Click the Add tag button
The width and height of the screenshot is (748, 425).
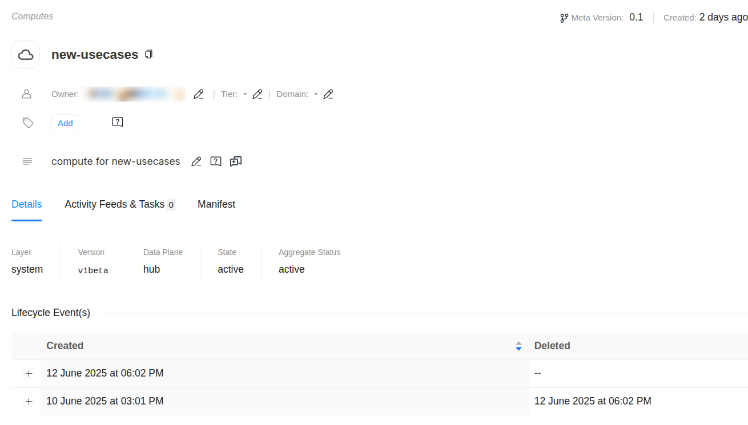click(x=65, y=123)
